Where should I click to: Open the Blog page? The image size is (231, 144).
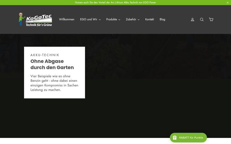click(162, 20)
